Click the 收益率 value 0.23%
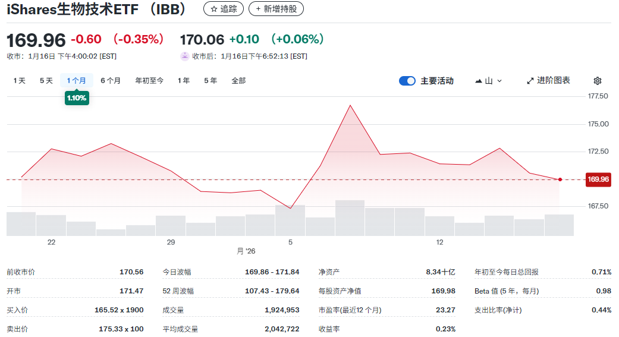This screenshot has height=337, width=619. [x=446, y=329]
